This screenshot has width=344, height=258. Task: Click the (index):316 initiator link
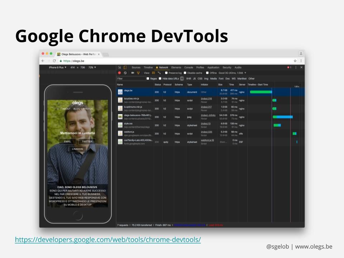206,99
